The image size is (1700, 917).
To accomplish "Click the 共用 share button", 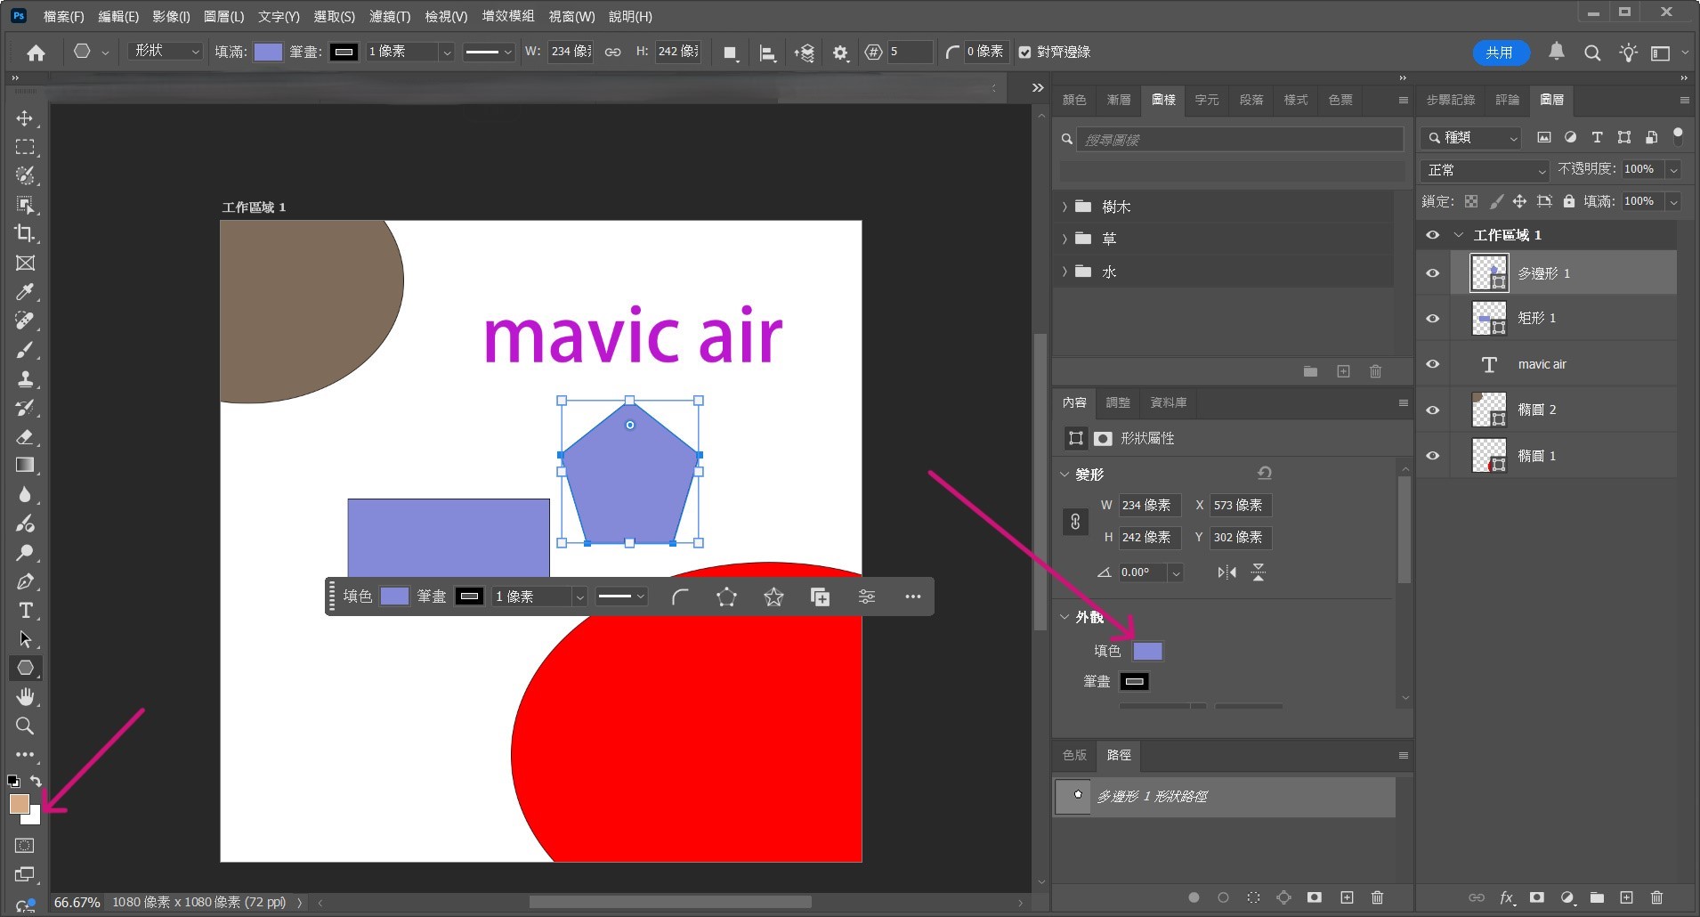I will pos(1500,53).
